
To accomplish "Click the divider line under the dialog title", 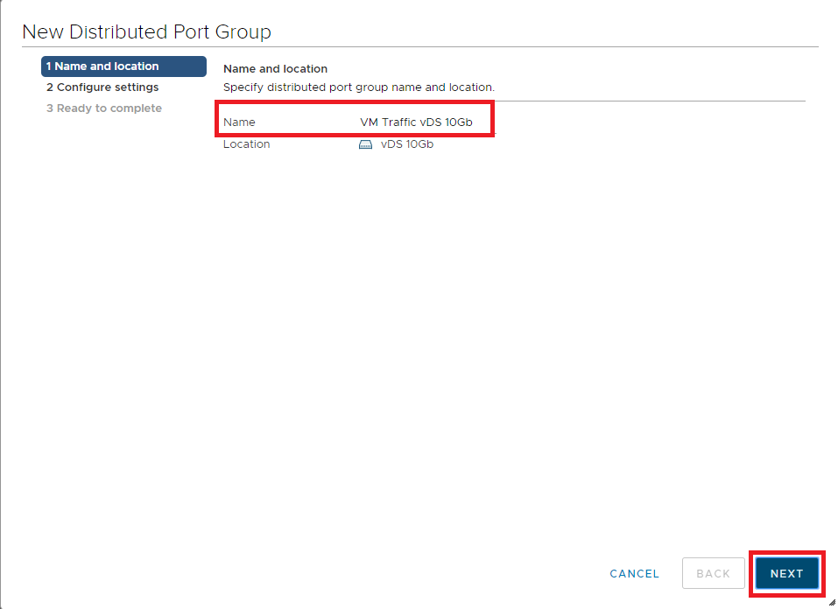I will (x=420, y=47).
